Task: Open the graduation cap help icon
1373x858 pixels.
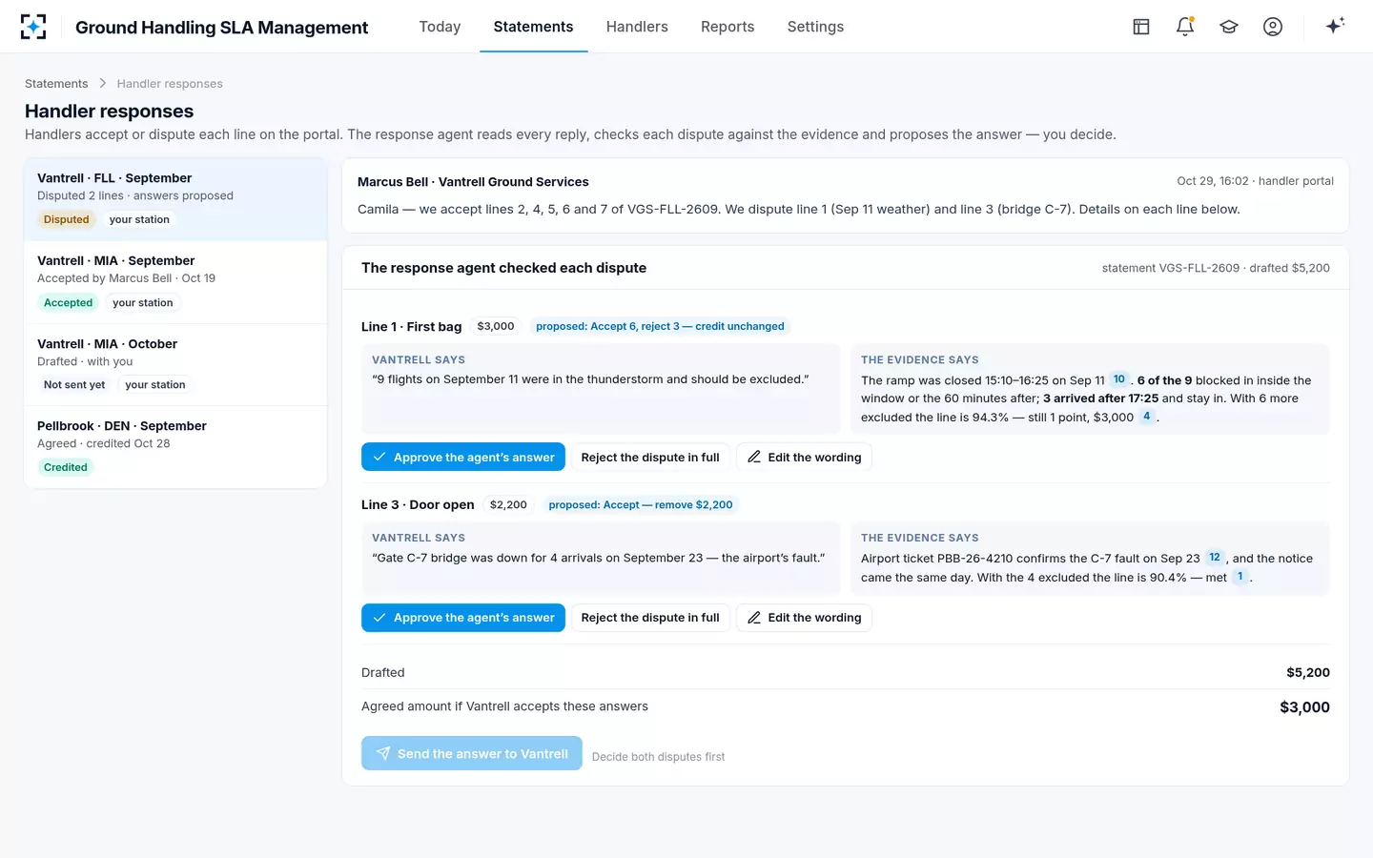Action: [x=1229, y=27]
